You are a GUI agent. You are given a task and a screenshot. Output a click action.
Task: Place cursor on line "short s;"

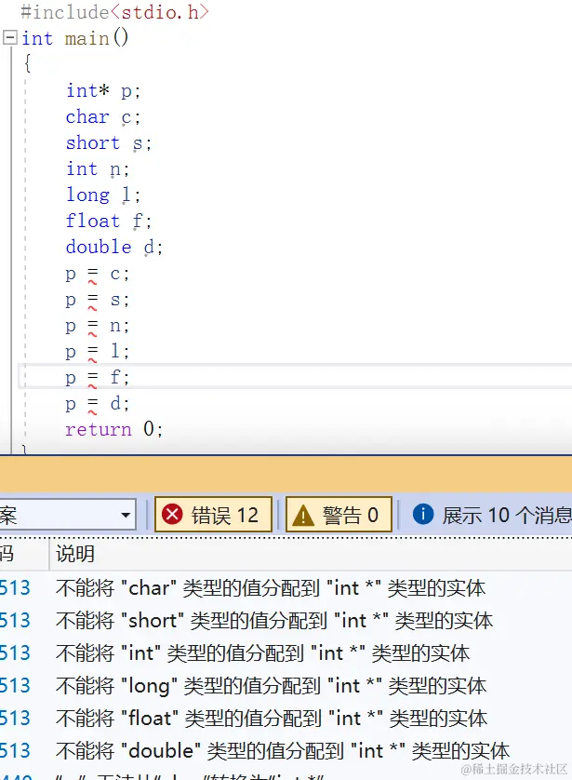point(109,142)
